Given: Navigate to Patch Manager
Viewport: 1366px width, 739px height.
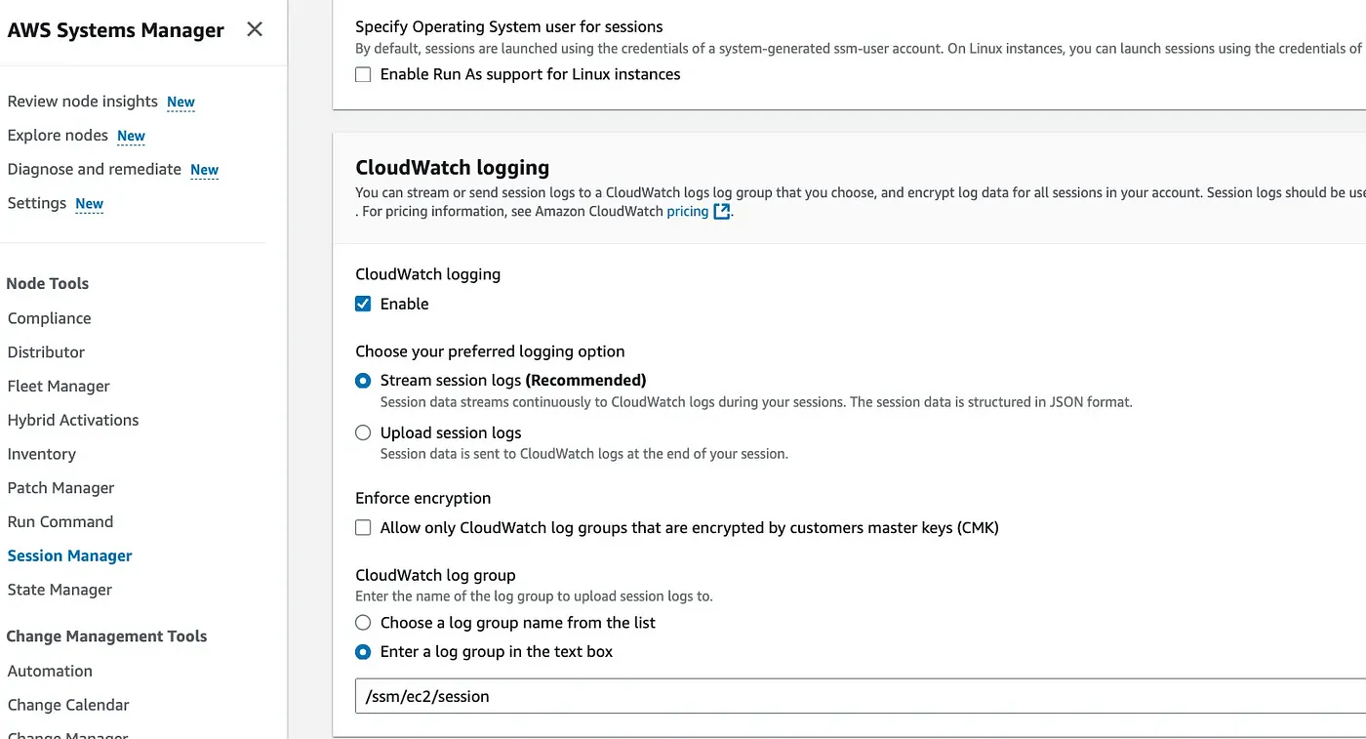Looking at the screenshot, I should [60, 487].
